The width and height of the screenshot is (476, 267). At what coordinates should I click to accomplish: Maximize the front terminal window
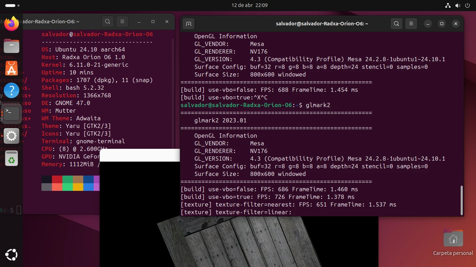pos(442,24)
